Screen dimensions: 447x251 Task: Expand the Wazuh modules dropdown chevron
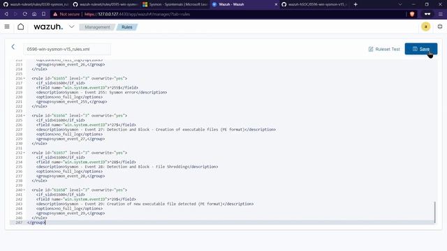click(71, 26)
